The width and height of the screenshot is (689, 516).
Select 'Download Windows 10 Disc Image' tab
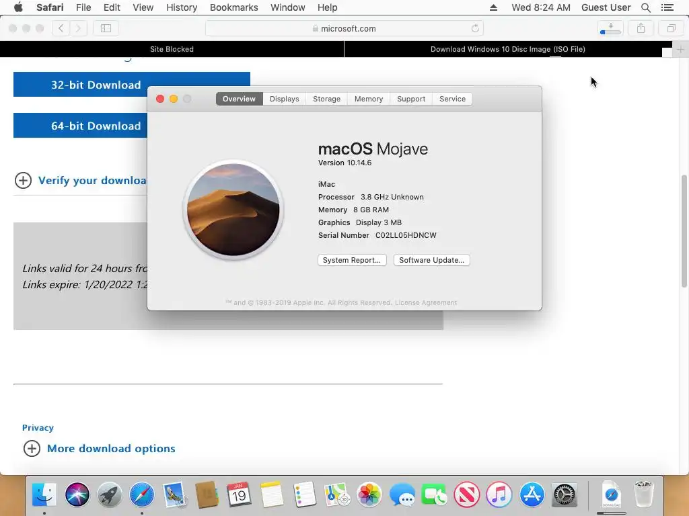507,49
